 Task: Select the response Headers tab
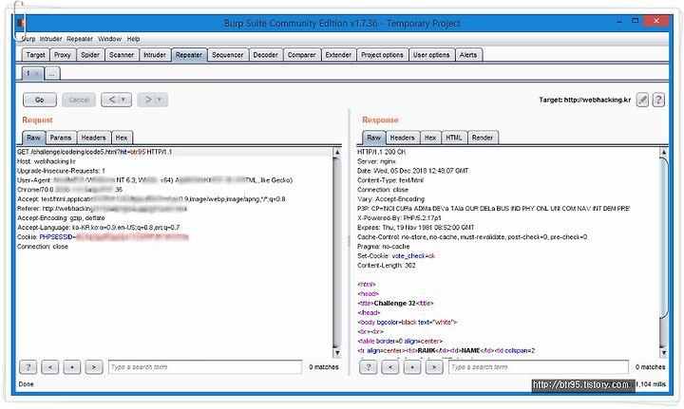point(403,138)
